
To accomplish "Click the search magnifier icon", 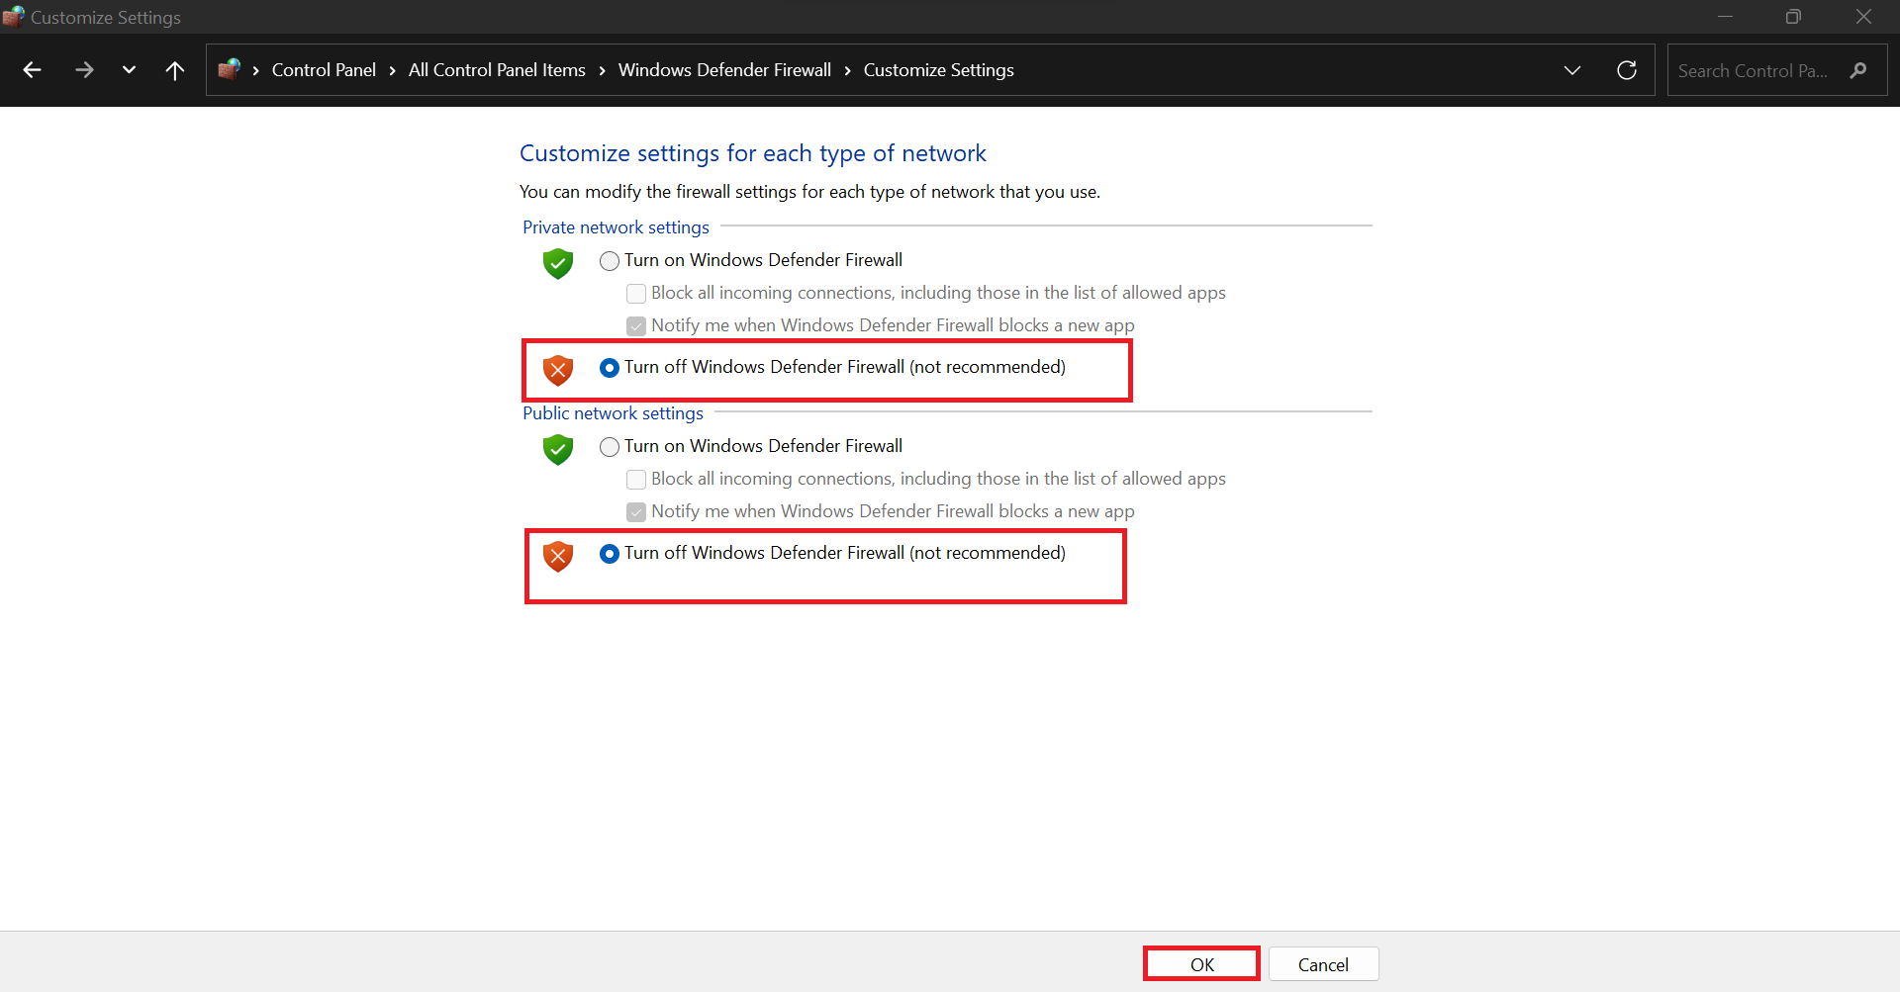I will (x=1858, y=70).
